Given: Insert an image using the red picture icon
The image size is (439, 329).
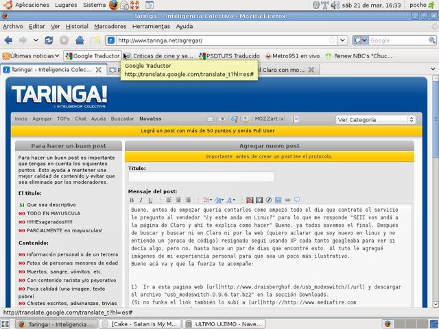Looking at the screenshot, I should click(x=250, y=199).
